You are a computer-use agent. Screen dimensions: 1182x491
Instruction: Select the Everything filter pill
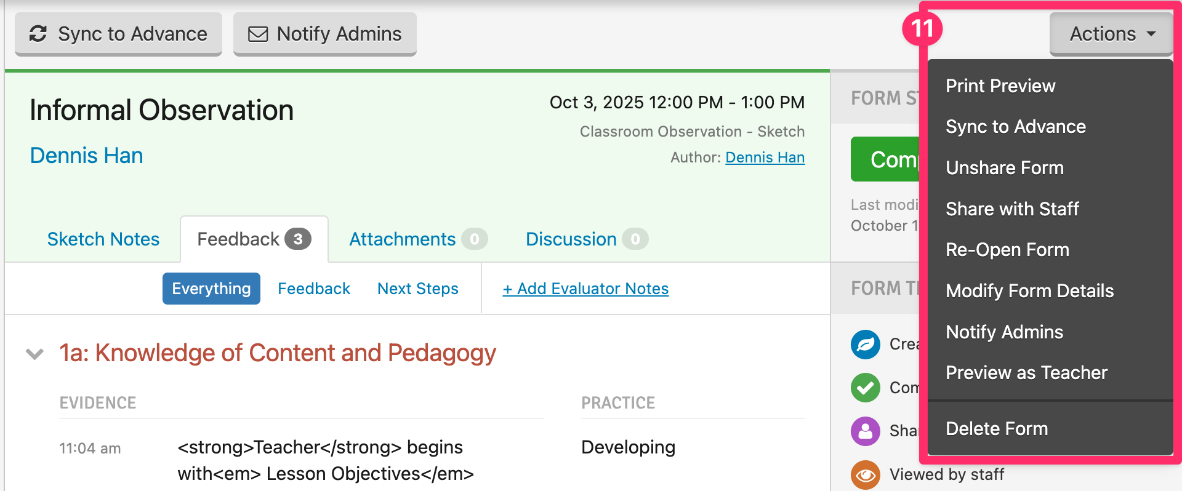coord(211,289)
